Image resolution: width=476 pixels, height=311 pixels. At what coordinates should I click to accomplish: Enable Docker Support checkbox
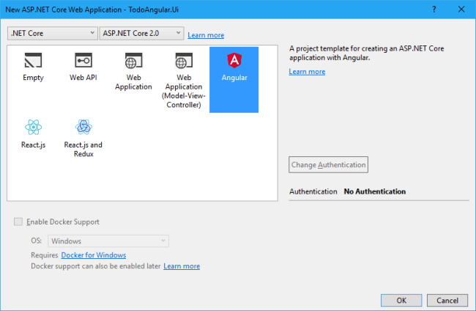point(18,222)
